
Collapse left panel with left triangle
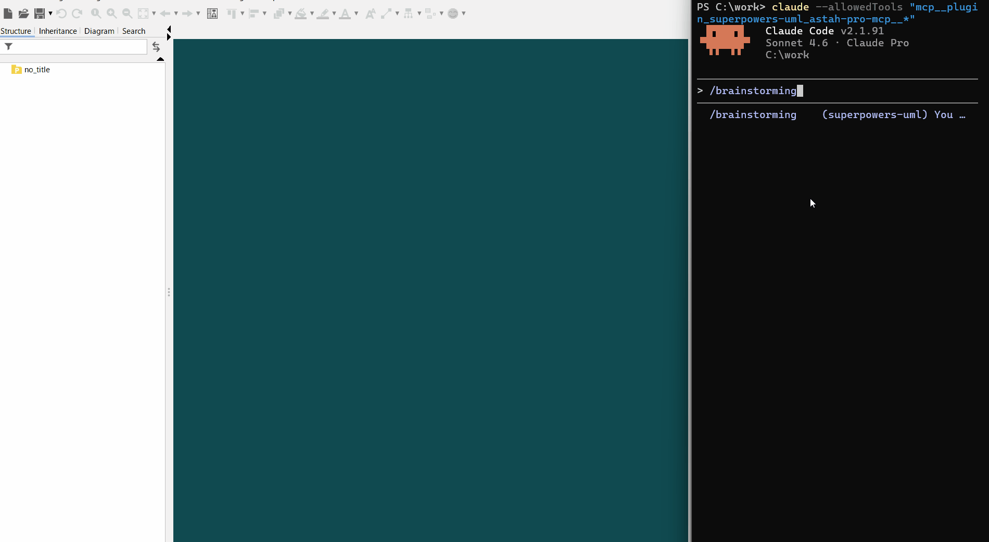[x=169, y=29]
